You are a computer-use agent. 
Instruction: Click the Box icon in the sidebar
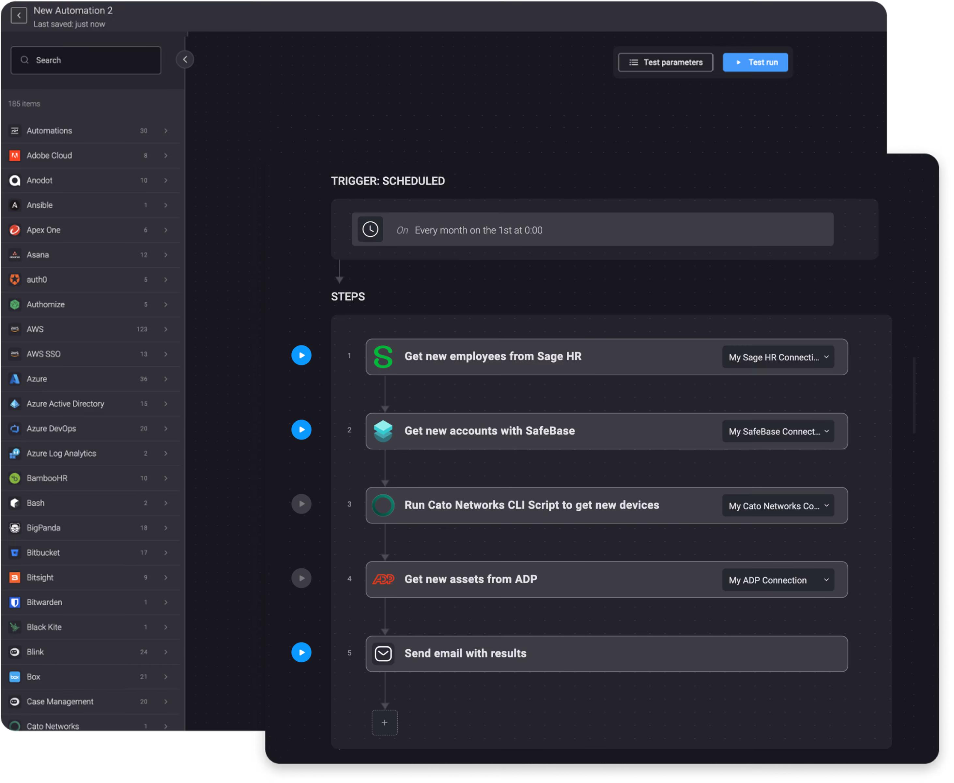[x=15, y=677]
